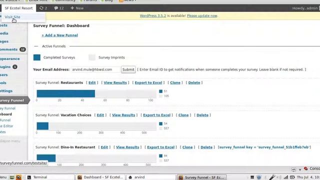
Task: Click the comments count badge 12 in sidebar
Action: pyautogui.click(x=22, y=49)
